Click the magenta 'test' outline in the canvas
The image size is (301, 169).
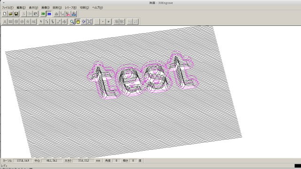point(143,76)
